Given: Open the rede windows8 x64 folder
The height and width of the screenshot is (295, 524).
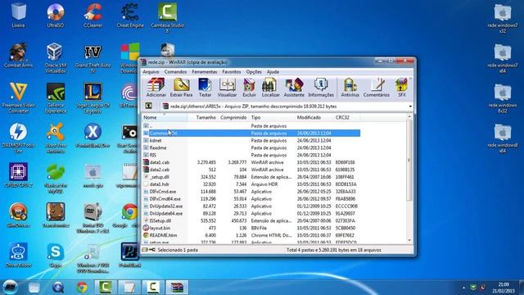Looking at the screenshot, I should 503,138.
